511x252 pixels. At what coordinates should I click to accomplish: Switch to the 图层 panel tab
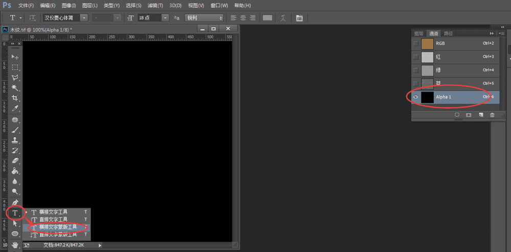[419, 33]
